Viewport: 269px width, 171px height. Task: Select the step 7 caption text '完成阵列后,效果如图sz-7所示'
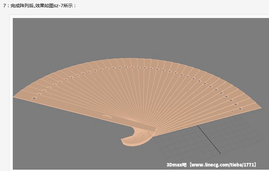click(x=42, y=6)
